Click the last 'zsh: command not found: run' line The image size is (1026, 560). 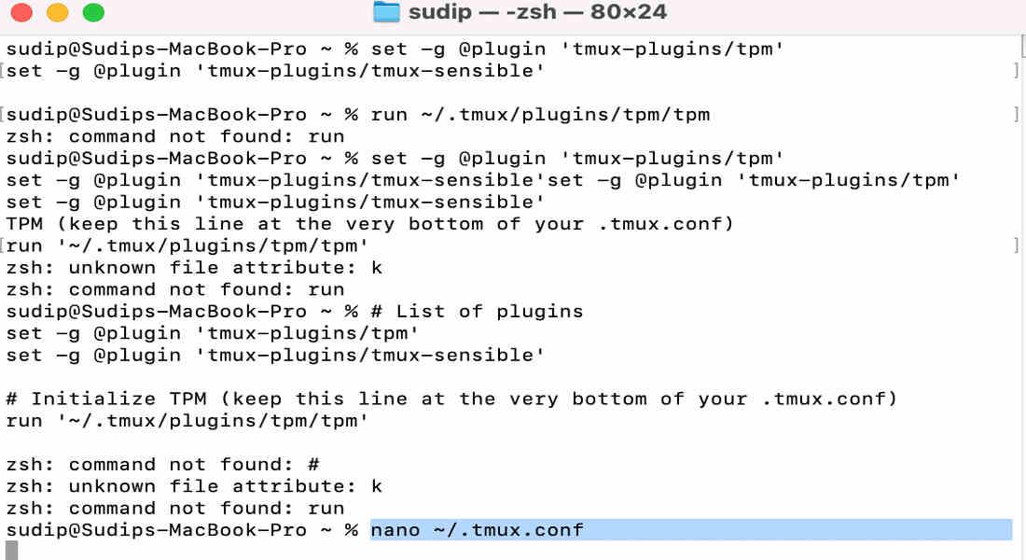pyautogui.click(x=175, y=509)
